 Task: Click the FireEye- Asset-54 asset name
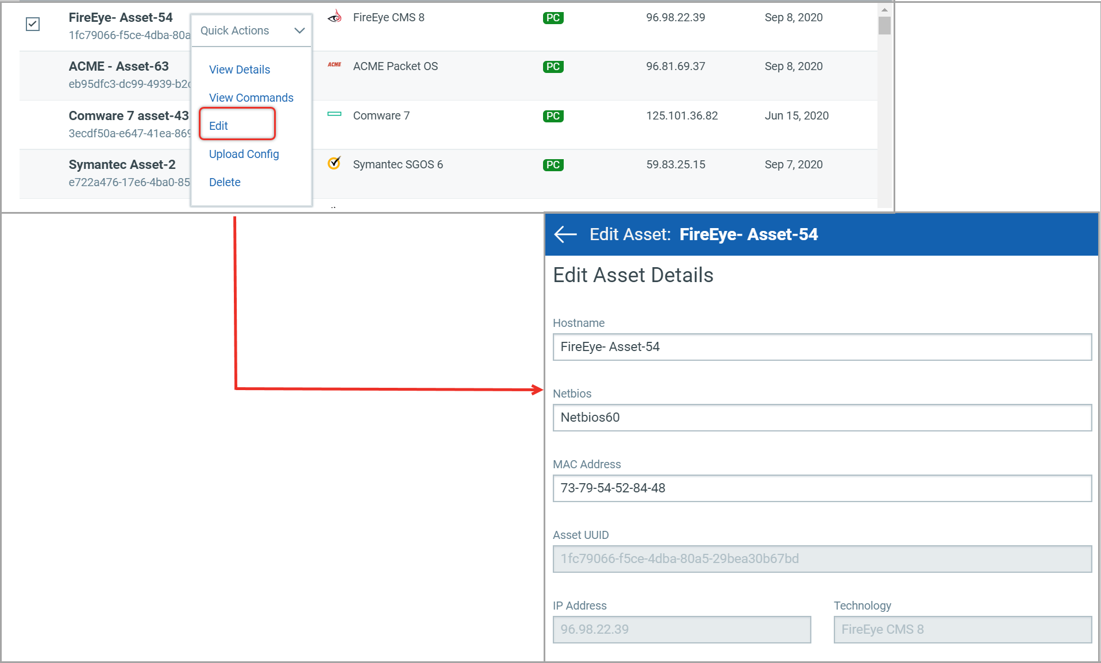click(120, 17)
